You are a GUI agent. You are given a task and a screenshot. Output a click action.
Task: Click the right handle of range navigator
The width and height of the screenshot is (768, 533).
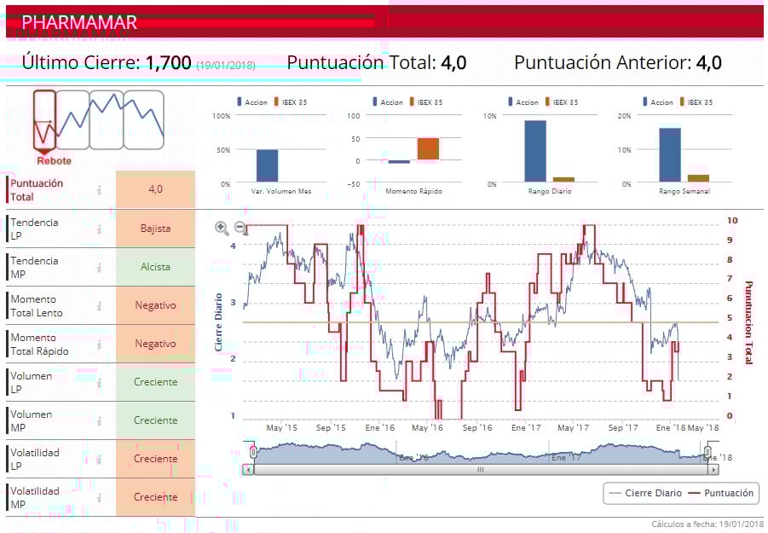tap(707, 452)
